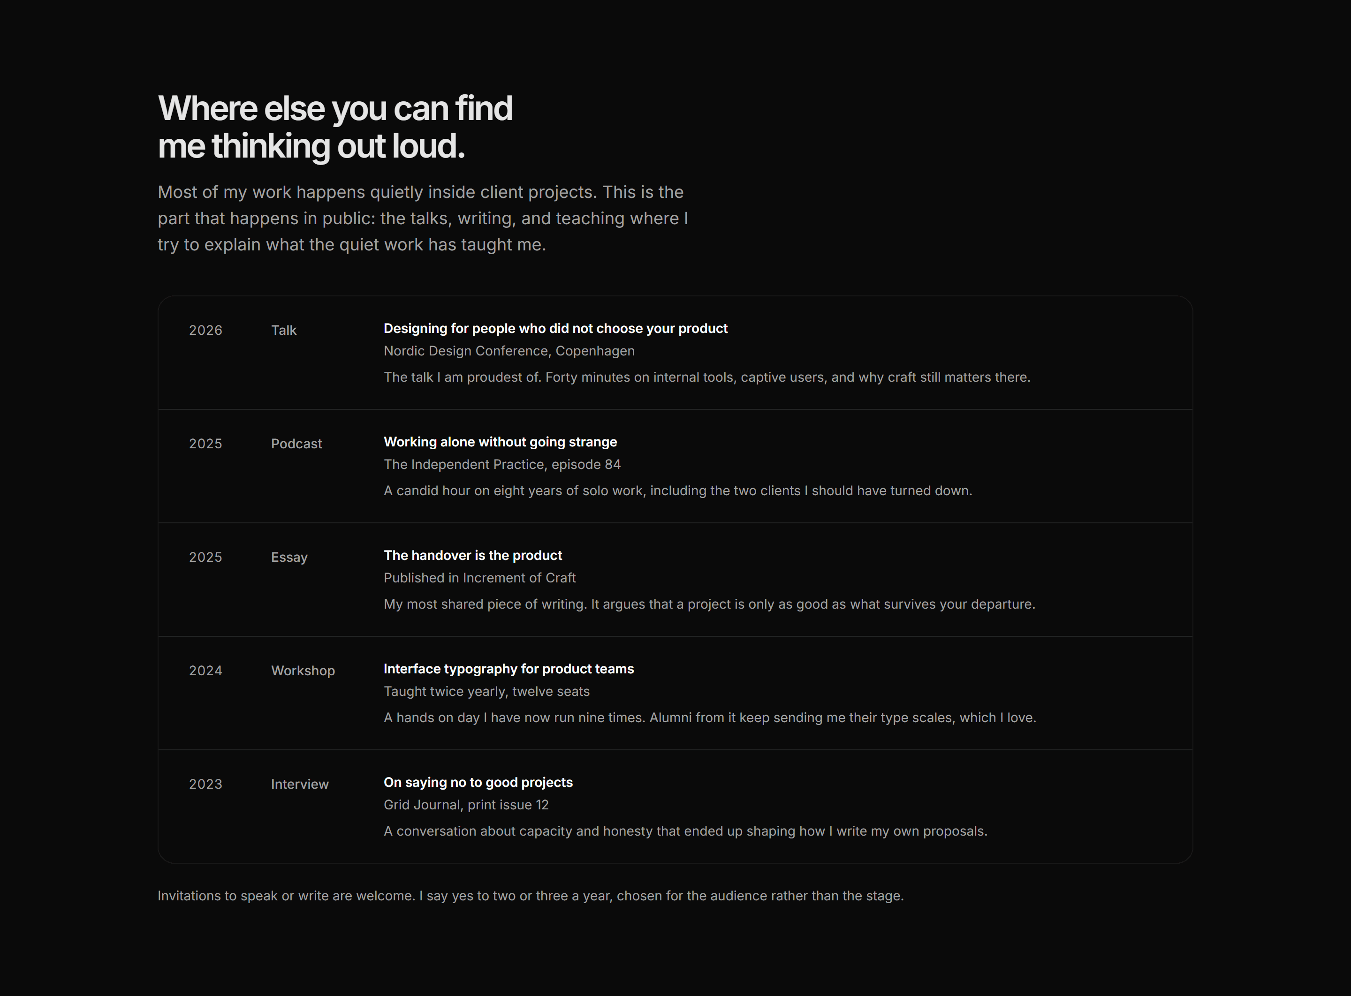Click 'Nordic Design Conference, Copenhagen' venue text
The image size is (1351, 996).
(509, 351)
